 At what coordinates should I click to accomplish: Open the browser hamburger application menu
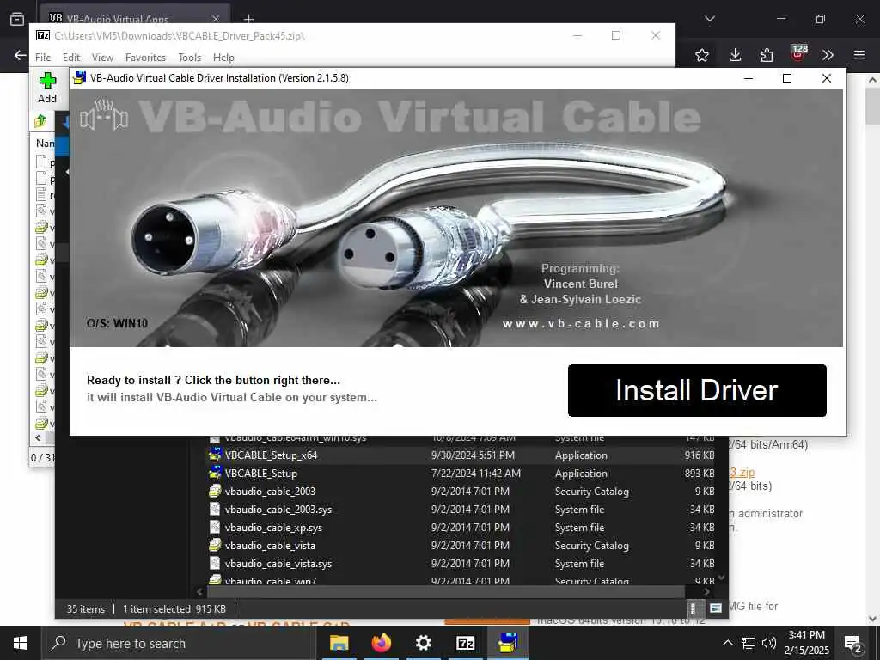click(x=859, y=55)
